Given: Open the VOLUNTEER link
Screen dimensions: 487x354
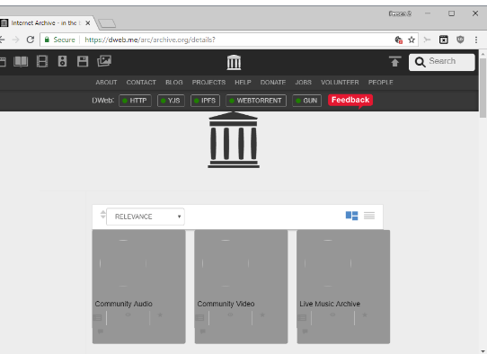Looking at the screenshot, I should [340, 83].
